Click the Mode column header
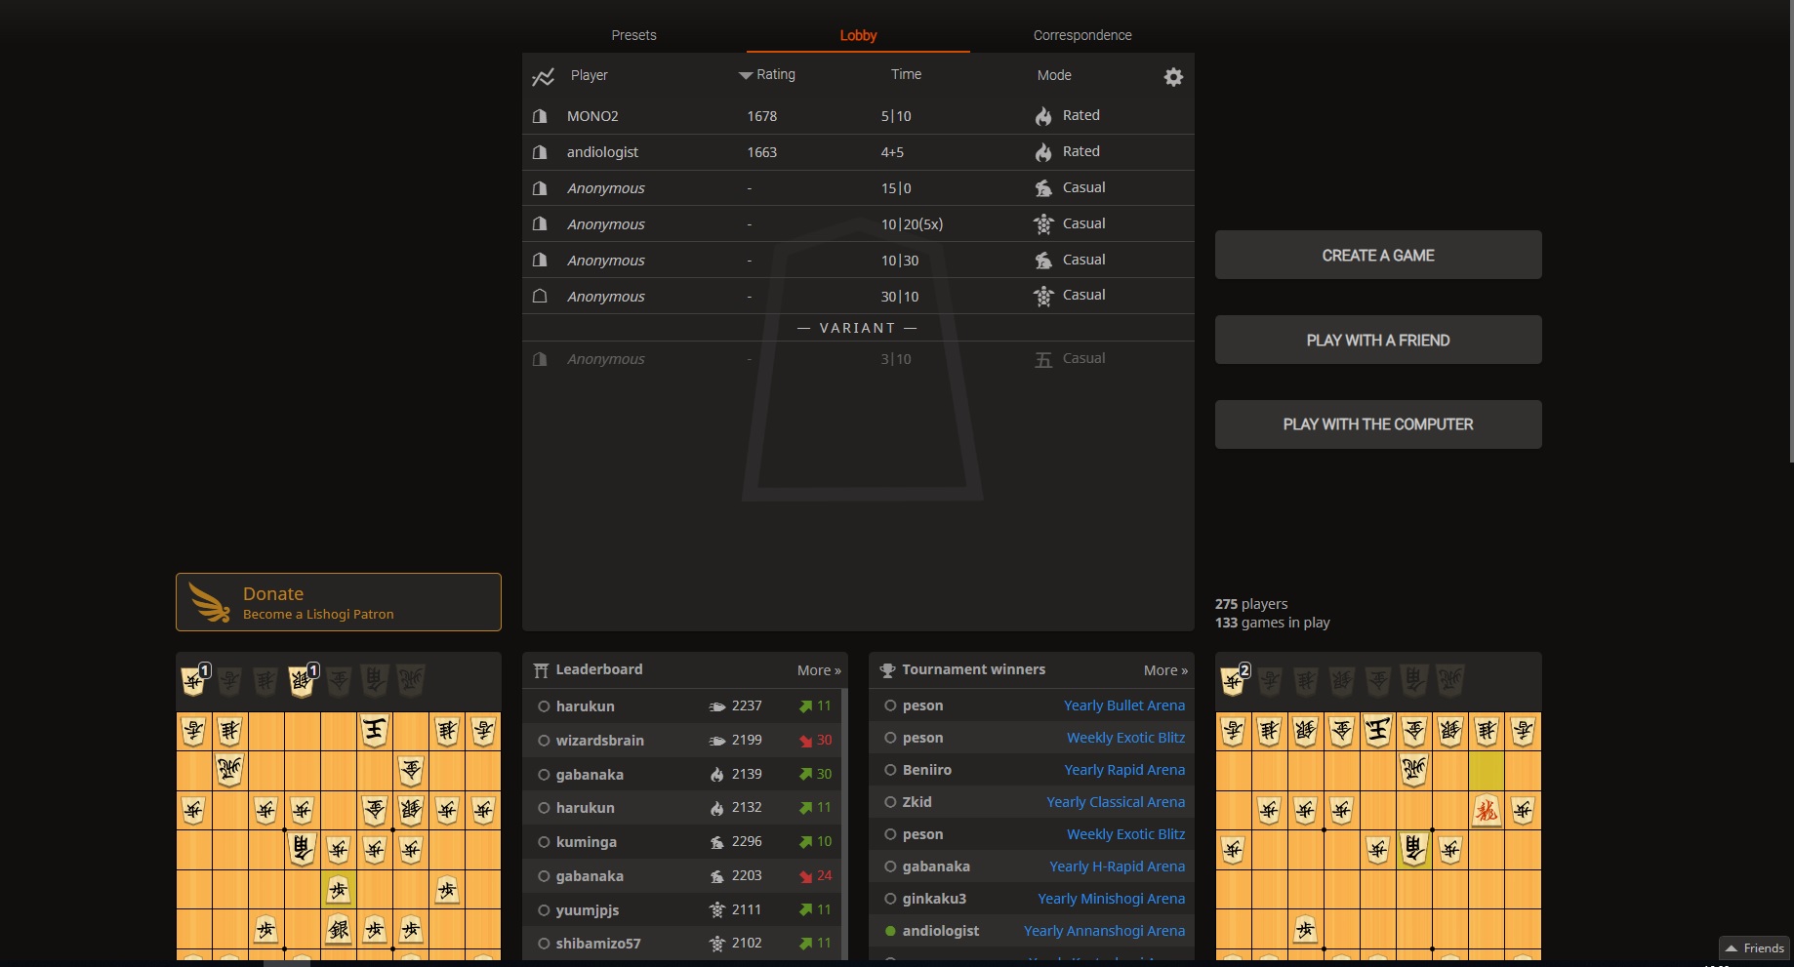This screenshot has height=967, width=1794. click(1054, 75)
